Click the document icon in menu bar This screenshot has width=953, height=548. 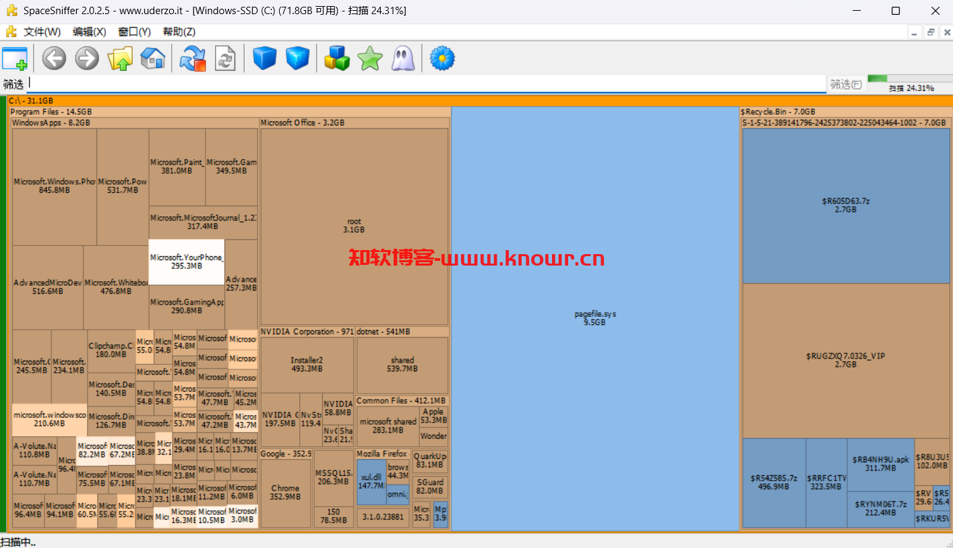11,32
